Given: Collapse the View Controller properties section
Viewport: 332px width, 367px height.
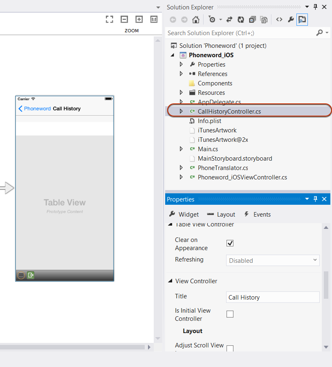Looking at the screenshot, I should click(170, 281).
